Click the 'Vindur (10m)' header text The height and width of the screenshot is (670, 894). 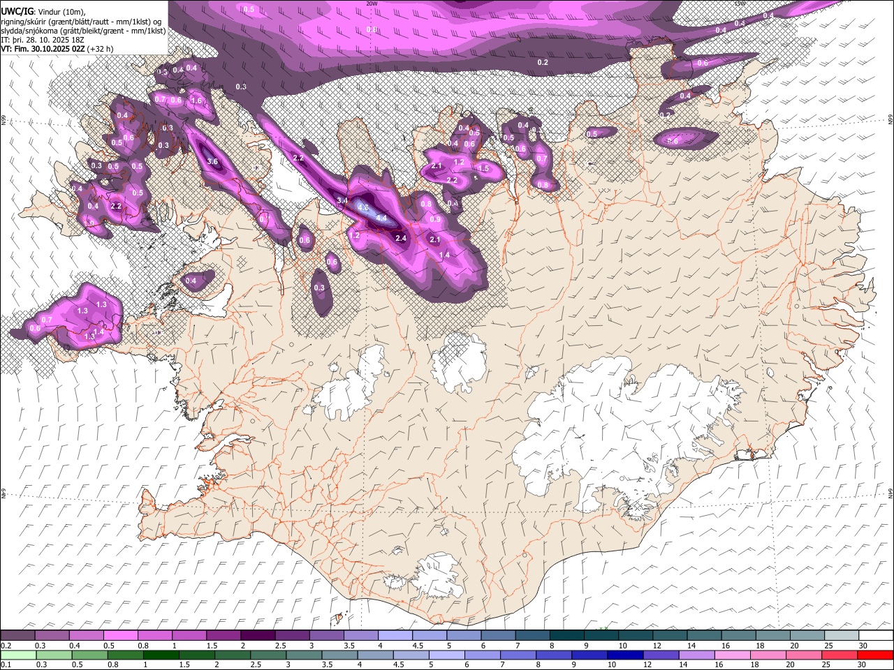click(61, 11)
